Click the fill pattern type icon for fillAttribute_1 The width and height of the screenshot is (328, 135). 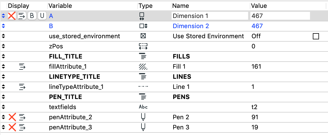click(x=143, y=67)
